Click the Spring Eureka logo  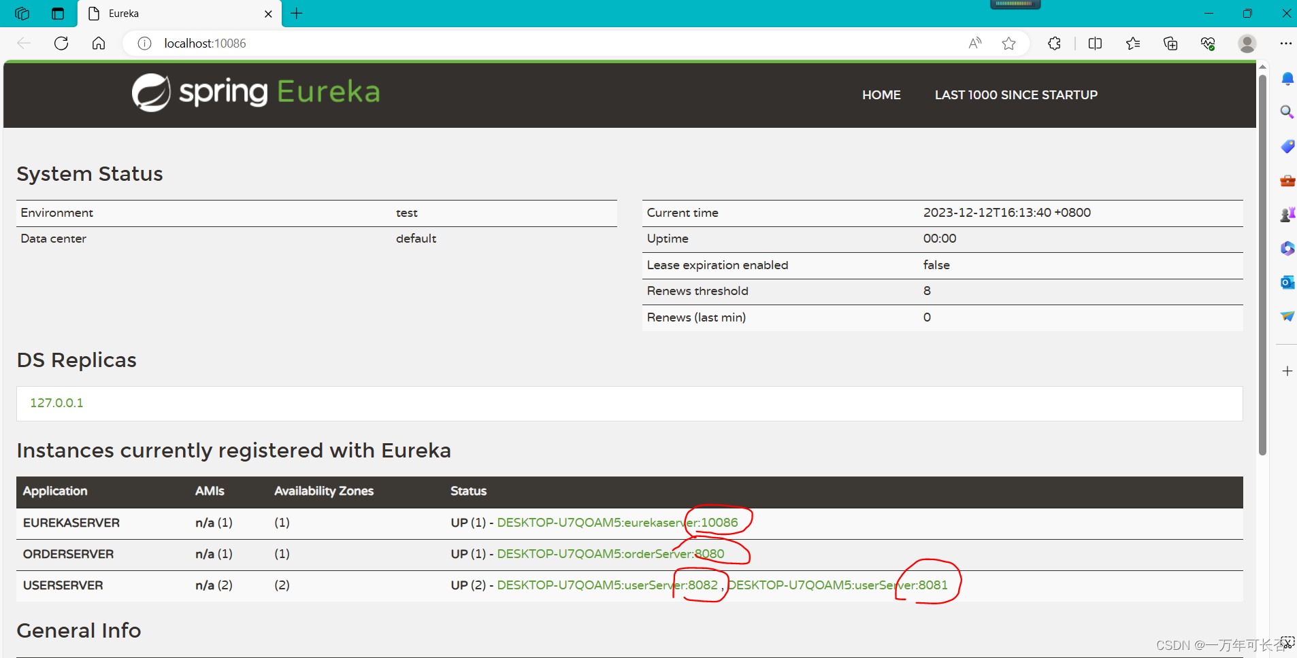click(256, 92)
